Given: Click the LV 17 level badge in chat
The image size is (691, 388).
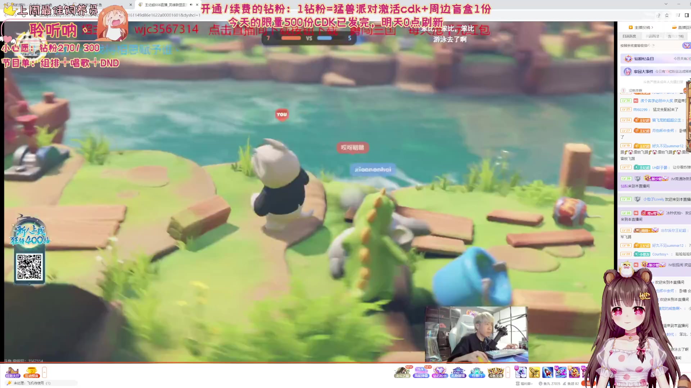Looking at the screenshot, I should (x=626, y=167).
